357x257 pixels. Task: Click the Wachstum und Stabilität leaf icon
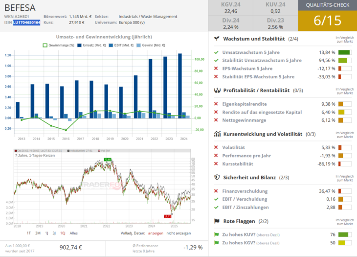[x=217, y=39]
